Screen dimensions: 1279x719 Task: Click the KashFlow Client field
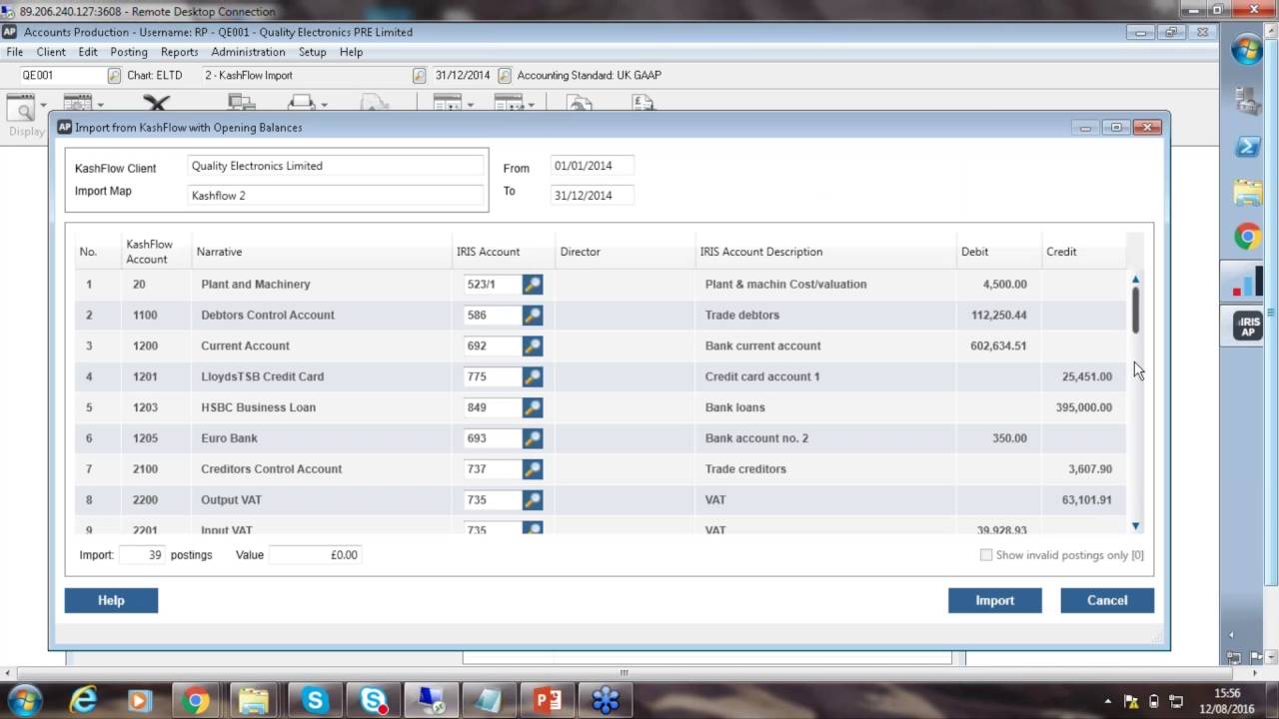click(x=336, y=166)
